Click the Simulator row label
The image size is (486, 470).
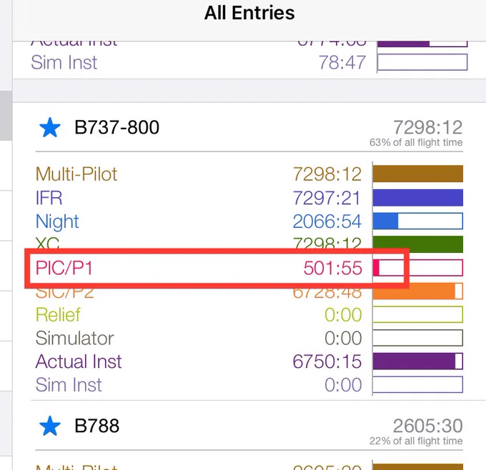pos(75,338)
